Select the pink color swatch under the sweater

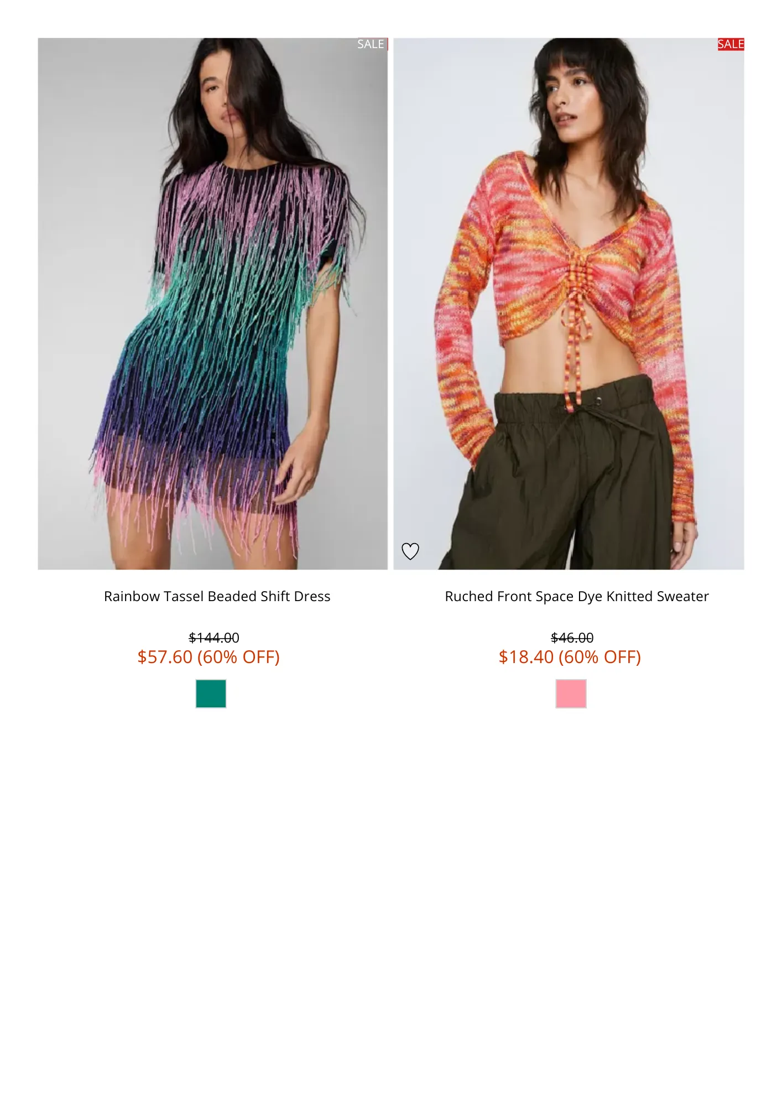point(571,693)
